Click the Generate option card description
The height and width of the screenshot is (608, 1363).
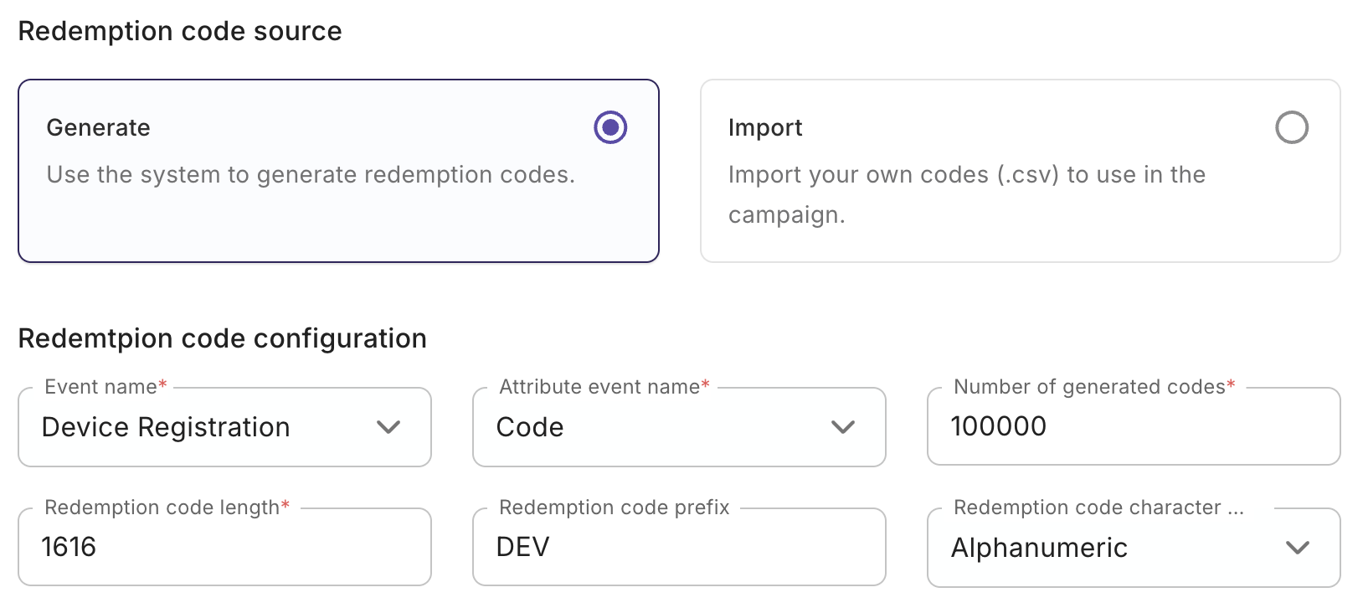[311, 174]
